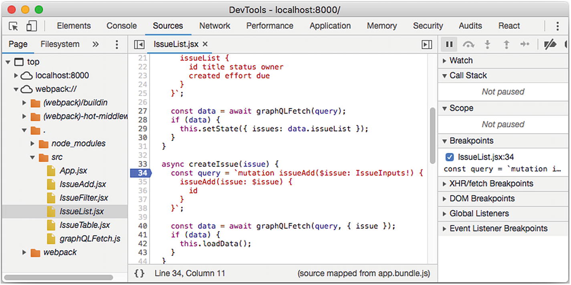
Task: Click the step into function icon
Action: [487, 44]
